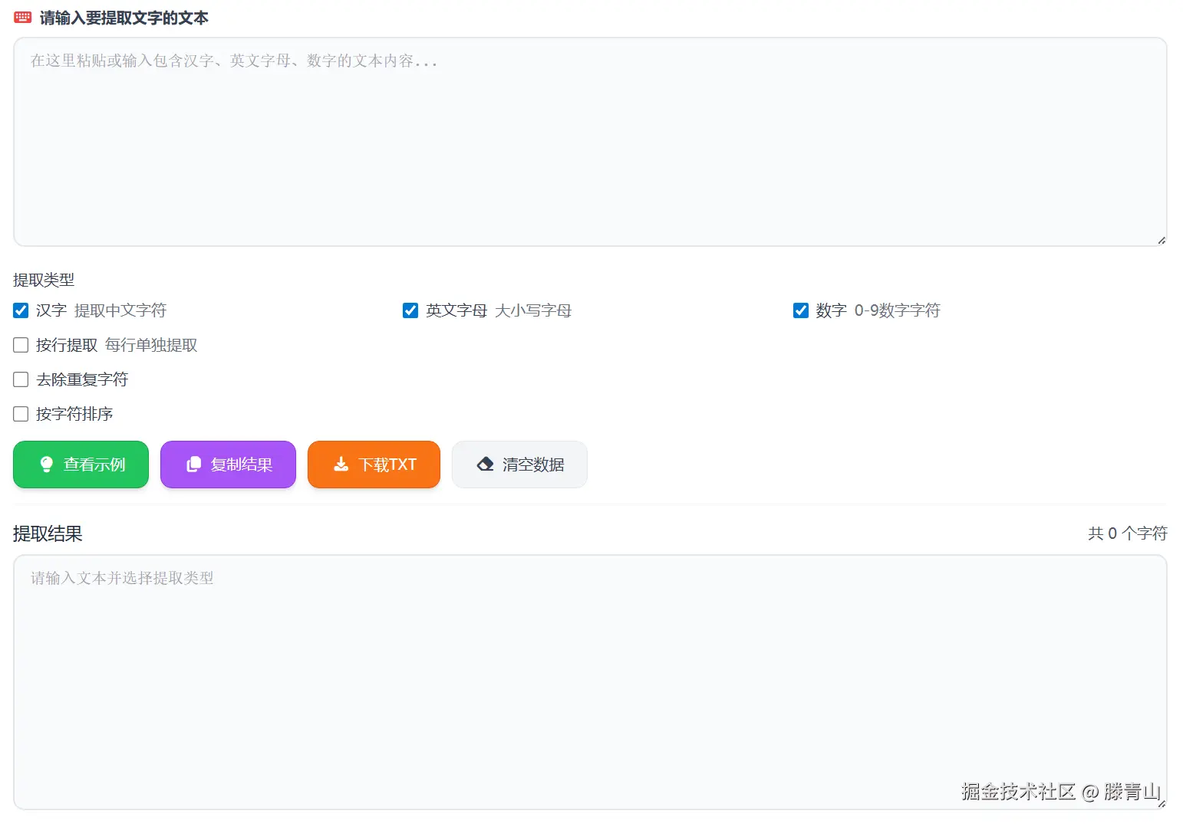Click 下载TXT to save results
The height and width of the screenshot is (824, 1183).
coord(374,464)
